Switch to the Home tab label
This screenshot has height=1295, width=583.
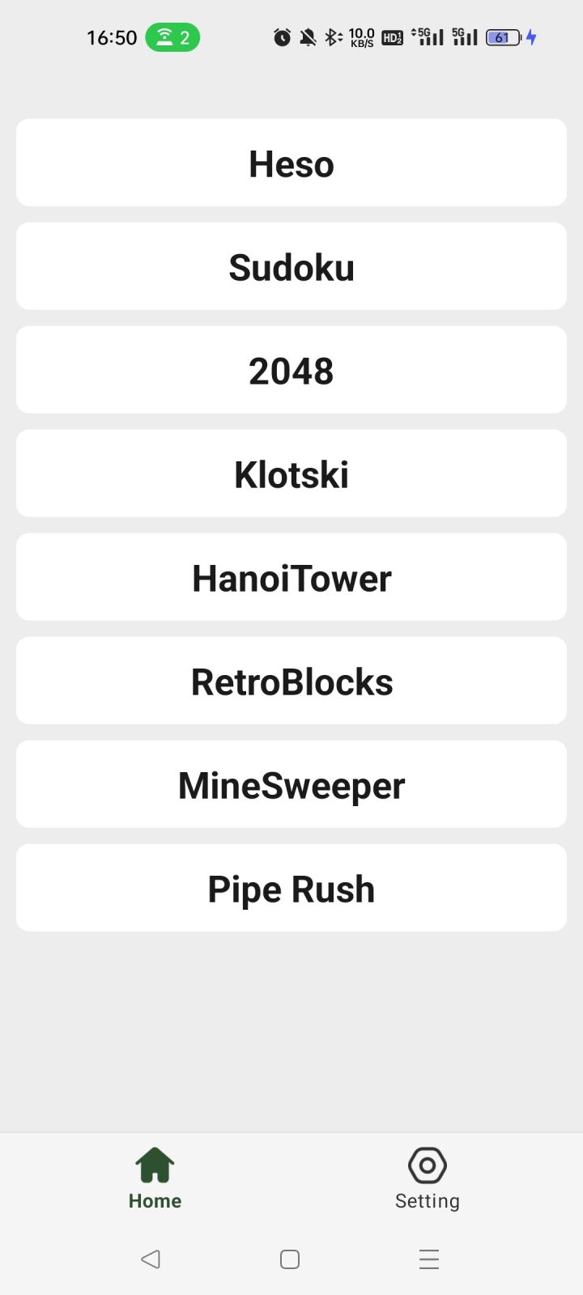pos(155,1201)
